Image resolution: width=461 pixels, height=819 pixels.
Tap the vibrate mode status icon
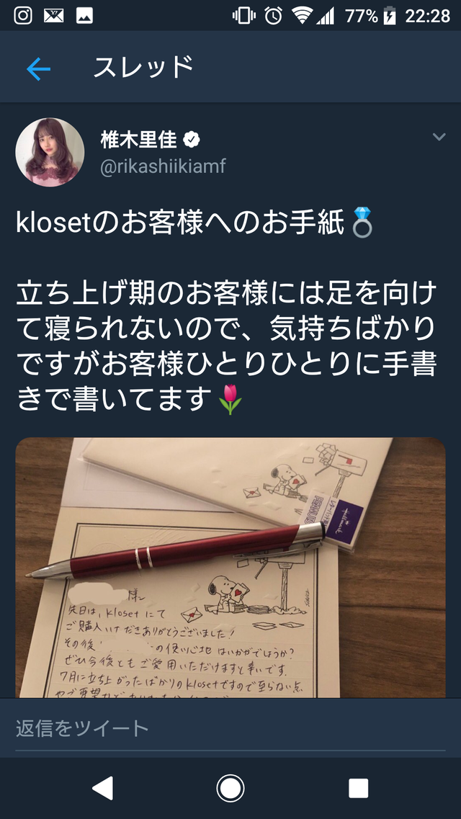[x=244, y=16]
